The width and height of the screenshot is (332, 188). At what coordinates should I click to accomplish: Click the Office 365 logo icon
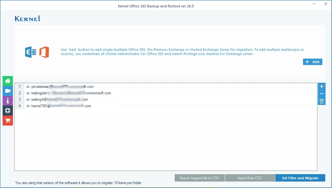click(44, 52)
